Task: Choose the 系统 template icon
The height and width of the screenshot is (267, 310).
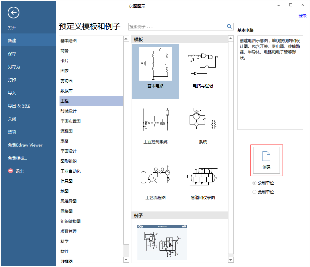Action: point(203,119)
